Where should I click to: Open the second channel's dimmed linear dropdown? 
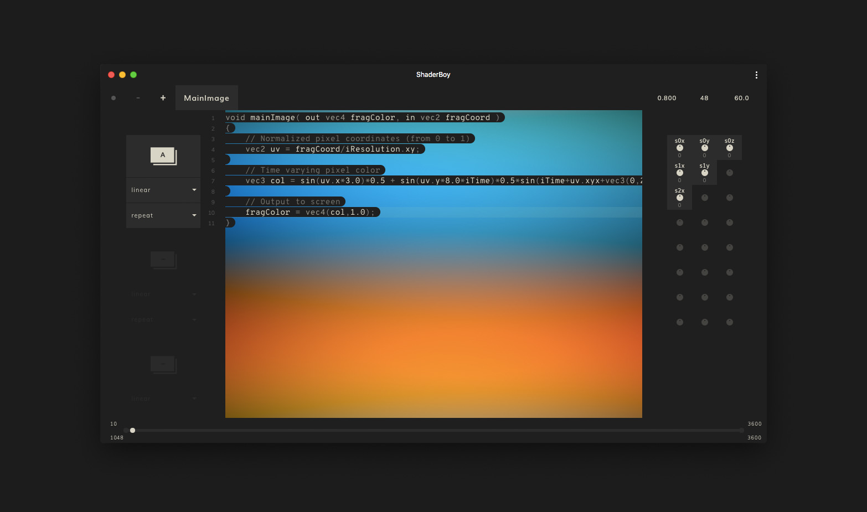(163, 294)
